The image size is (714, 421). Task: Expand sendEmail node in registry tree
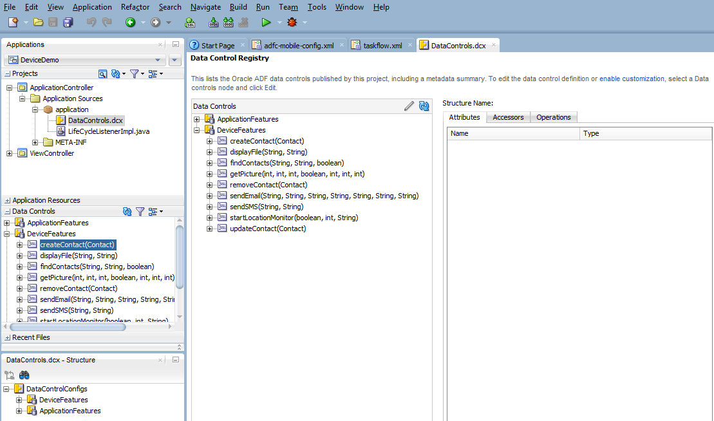(x=209, y=196)
